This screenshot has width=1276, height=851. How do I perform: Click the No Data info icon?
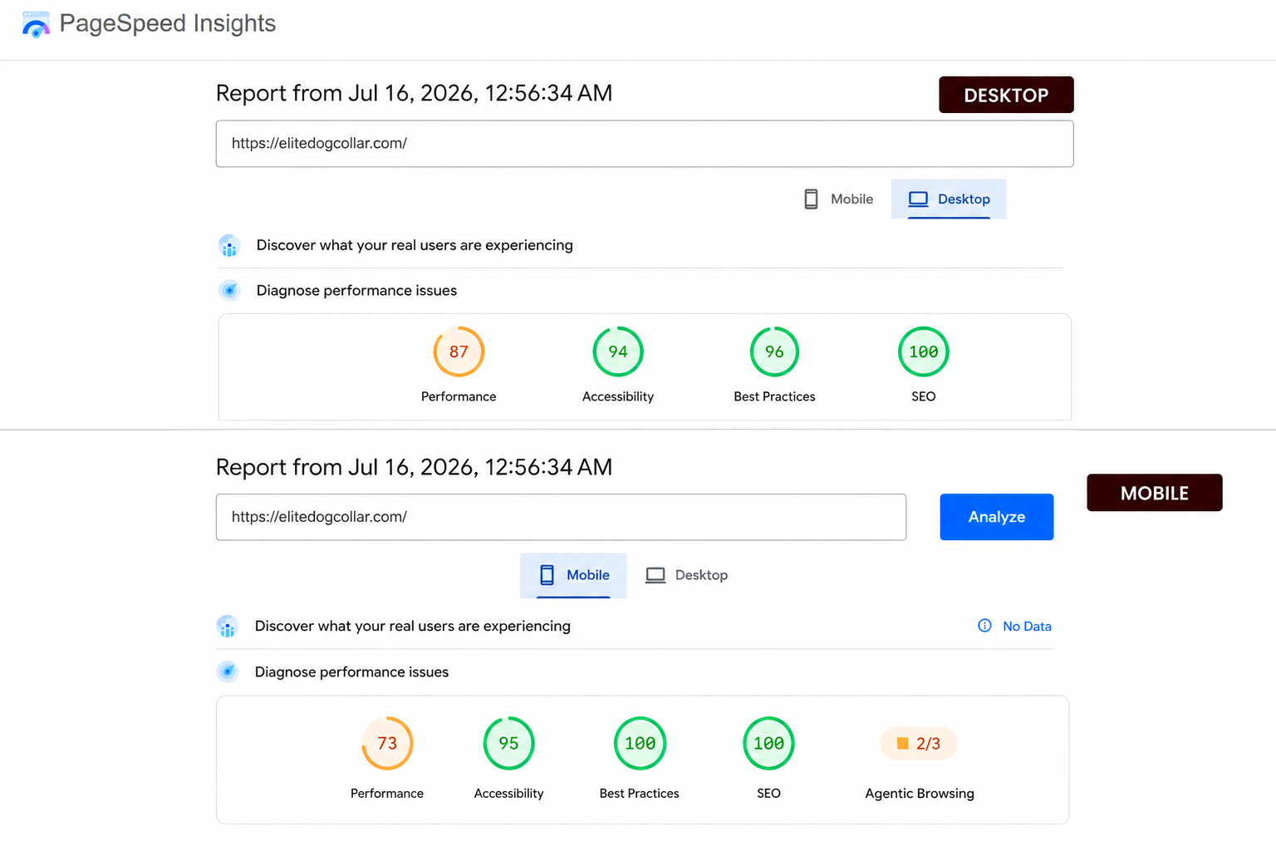click(x=984, y=626)
